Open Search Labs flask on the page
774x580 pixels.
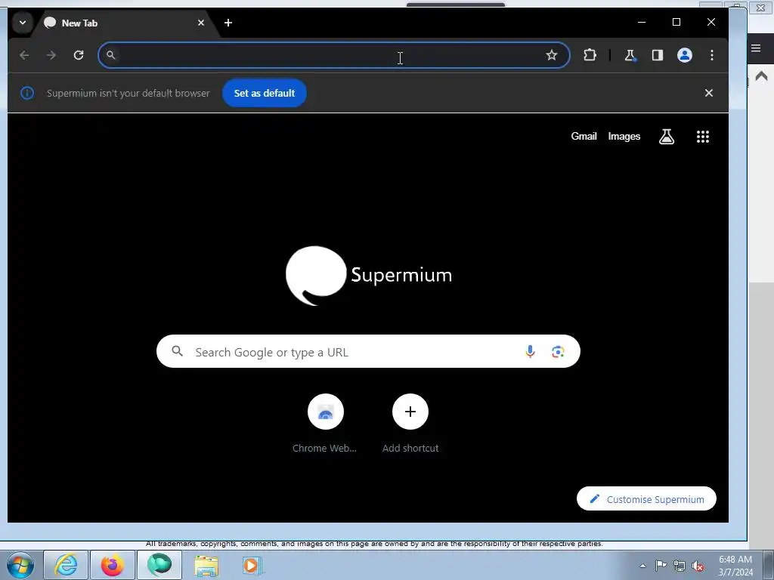pos(667,137)
